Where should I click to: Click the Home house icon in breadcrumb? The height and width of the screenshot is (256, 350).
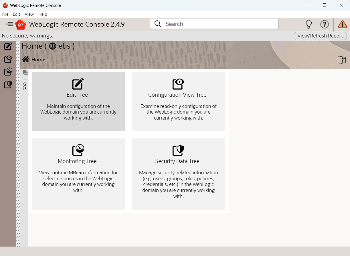[26, 59]
